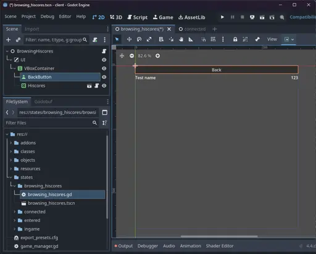The height and width of the screenshot is (254, 316).
Task: Expand the connected folder
Action: click(x=15, y=211)
